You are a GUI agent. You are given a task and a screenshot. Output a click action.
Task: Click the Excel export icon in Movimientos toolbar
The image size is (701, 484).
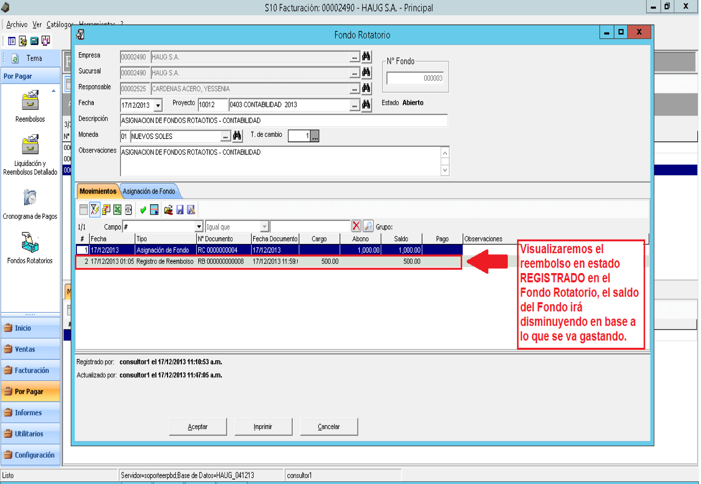(117, 209)
